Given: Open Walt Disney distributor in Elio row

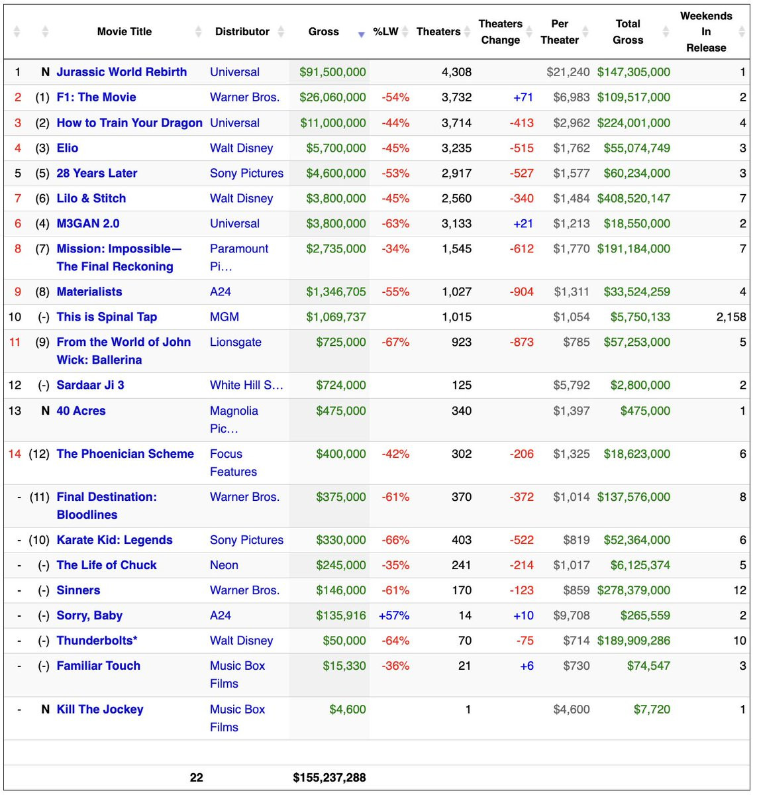Looking at the screenshot, I should [241, 148].
